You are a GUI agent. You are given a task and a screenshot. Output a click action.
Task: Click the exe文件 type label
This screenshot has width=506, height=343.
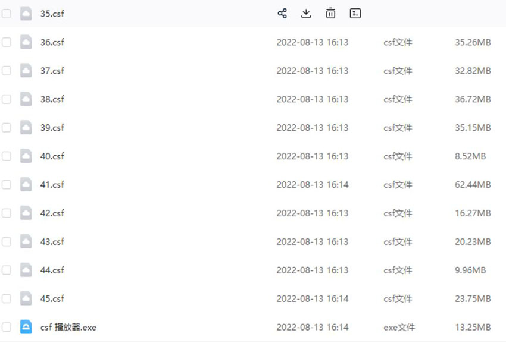click(399, 327)
